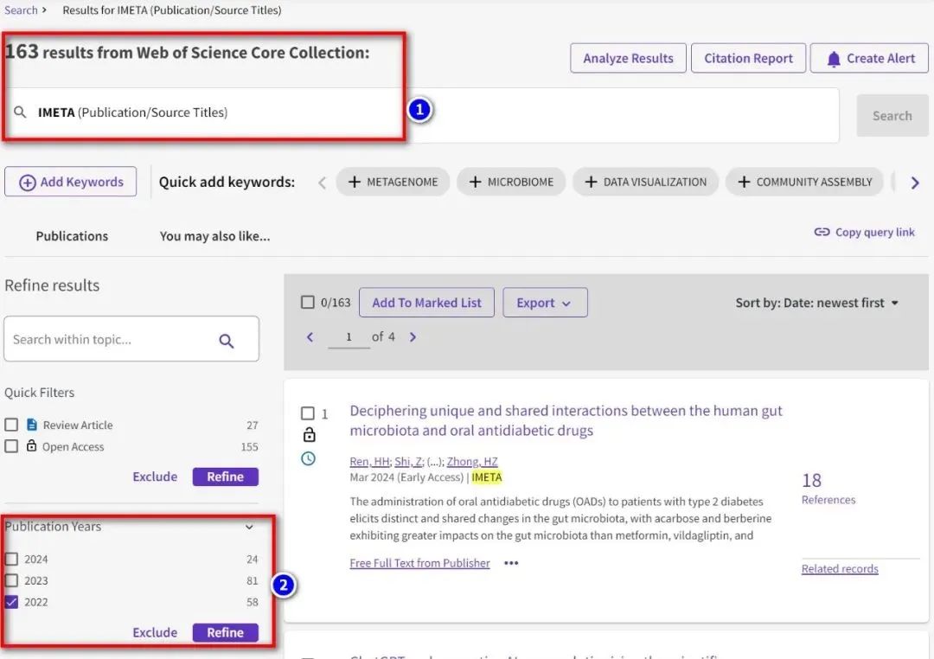Open more options ellipsis on result 1
This screenshot has width=934, height=659.
(x=511, y=563)
